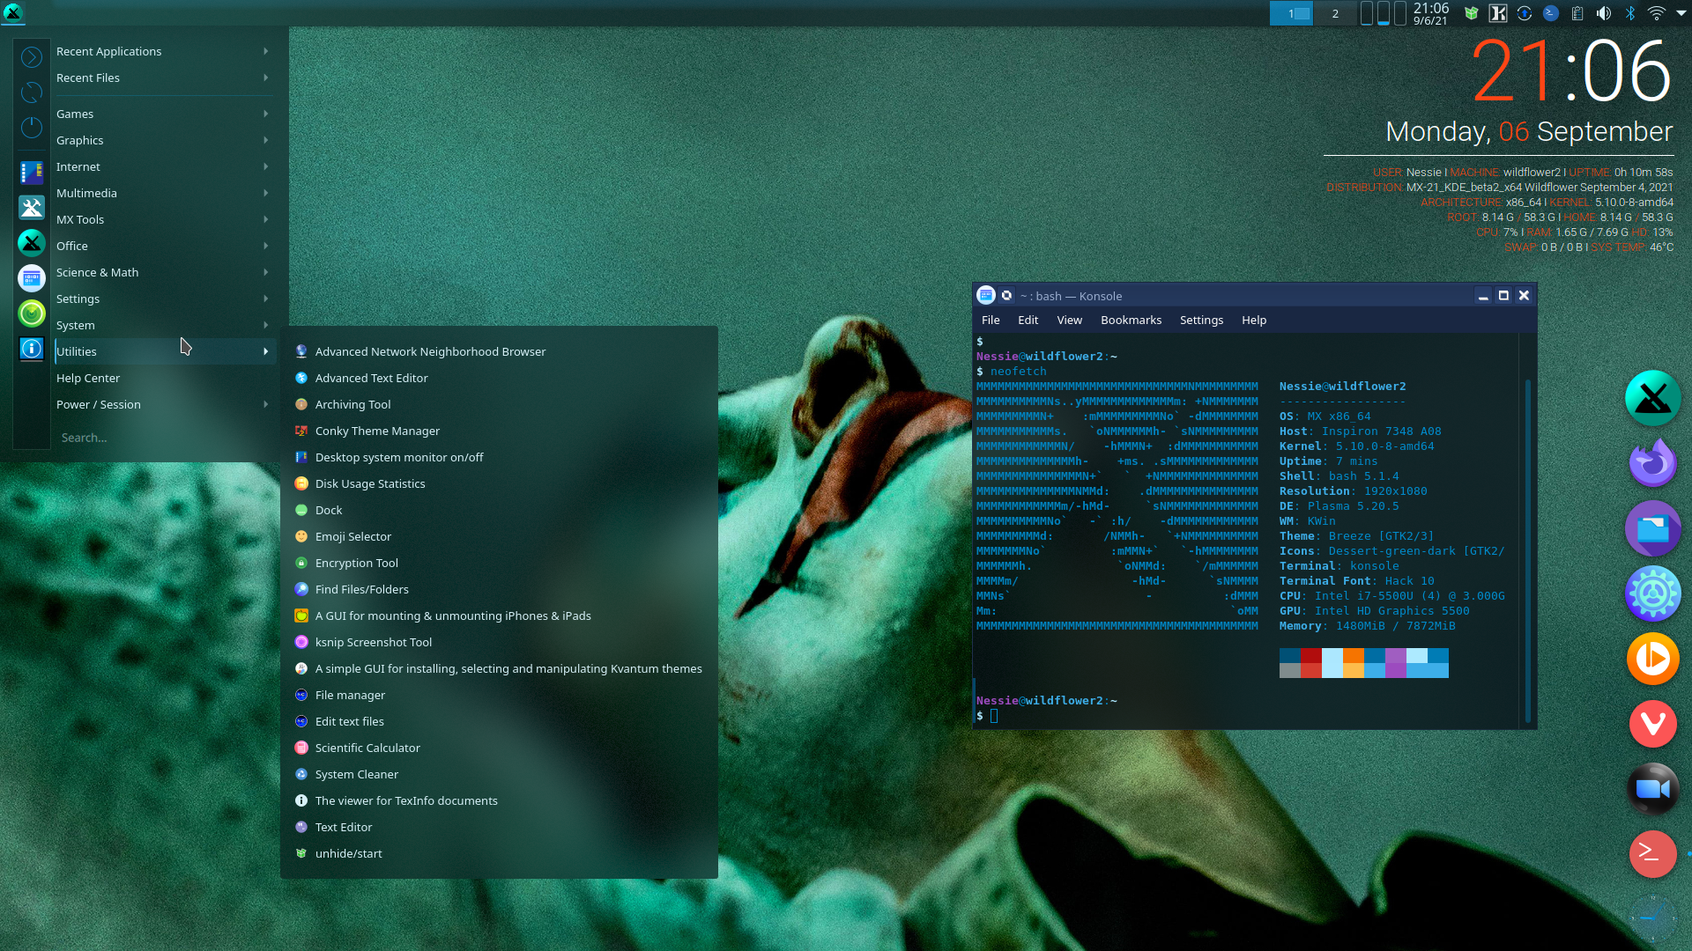The width and height of the screenshot is (1692, 951).
Task: Open the clipboard tray icon
Action: 1577,13
